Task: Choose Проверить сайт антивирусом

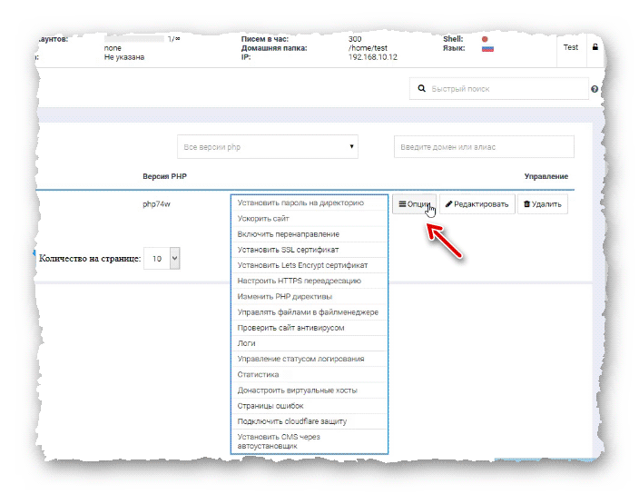Action: tap(309, 328)
